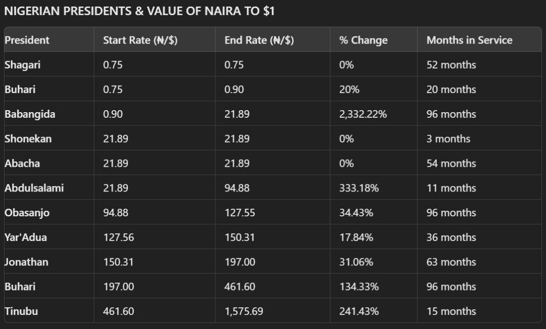546x329 pixels.
Task: Select the Tinubu row name
Action: tap(21, 311)
